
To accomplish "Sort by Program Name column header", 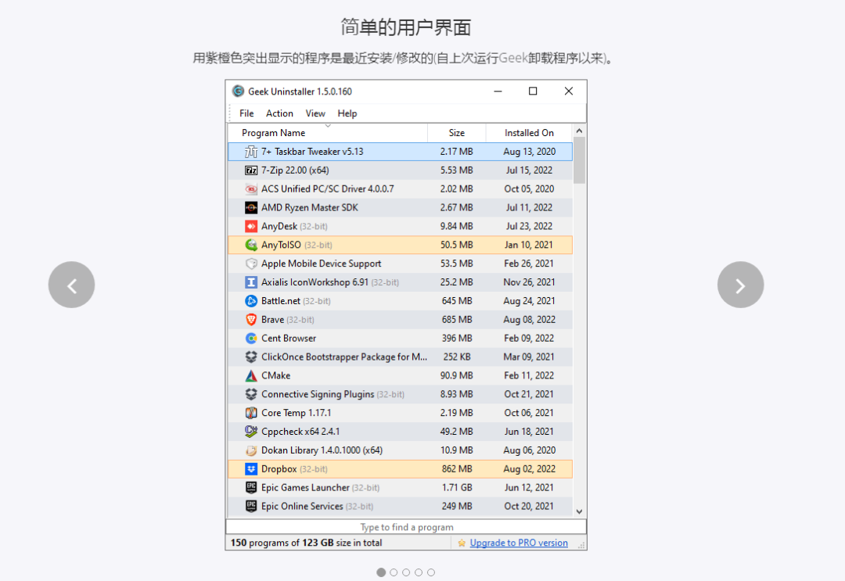I will 328,133.
